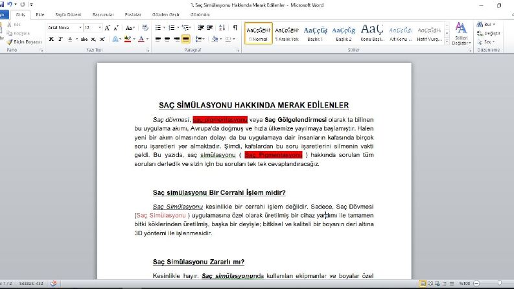Open the Yazı Tipi font dialog launcher
Viewport: 514px width, 289px height.
(148, 51)
